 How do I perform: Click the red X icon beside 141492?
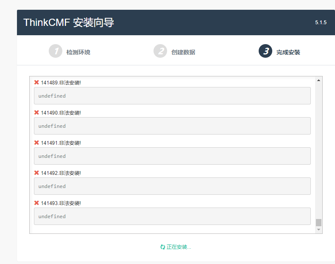[36, 173]
